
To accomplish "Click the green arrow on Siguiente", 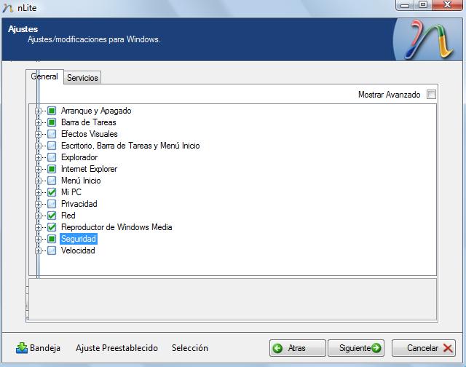I will click(376, 348).
